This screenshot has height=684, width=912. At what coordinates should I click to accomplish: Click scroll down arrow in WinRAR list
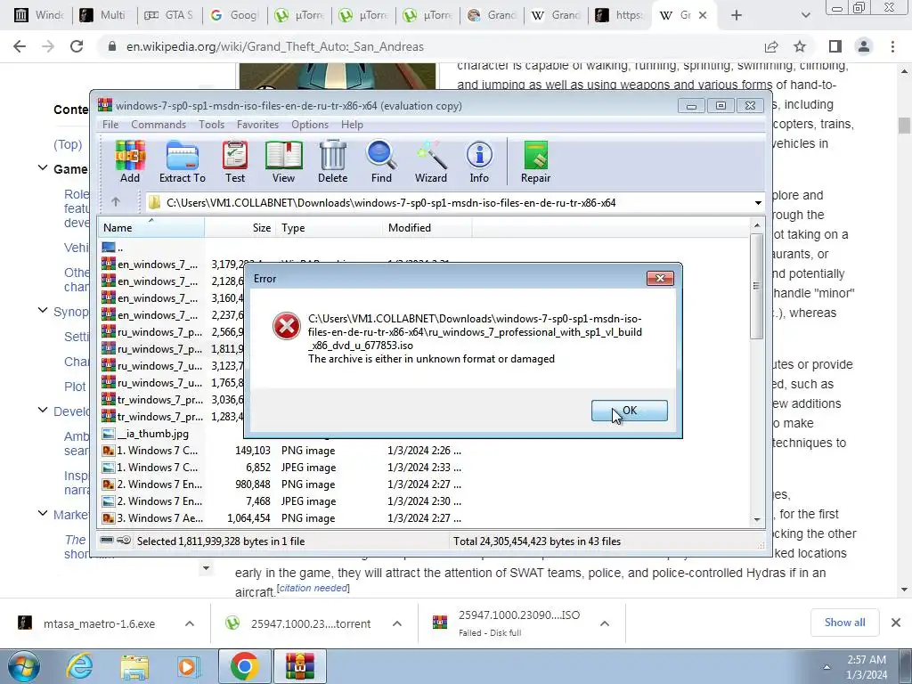click(757, 519)
